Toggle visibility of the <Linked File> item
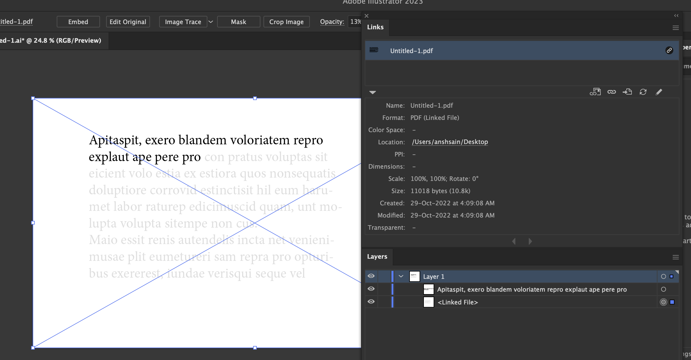Screen dimensions: 691x360 pyautogui.click(x=371, y=301)
